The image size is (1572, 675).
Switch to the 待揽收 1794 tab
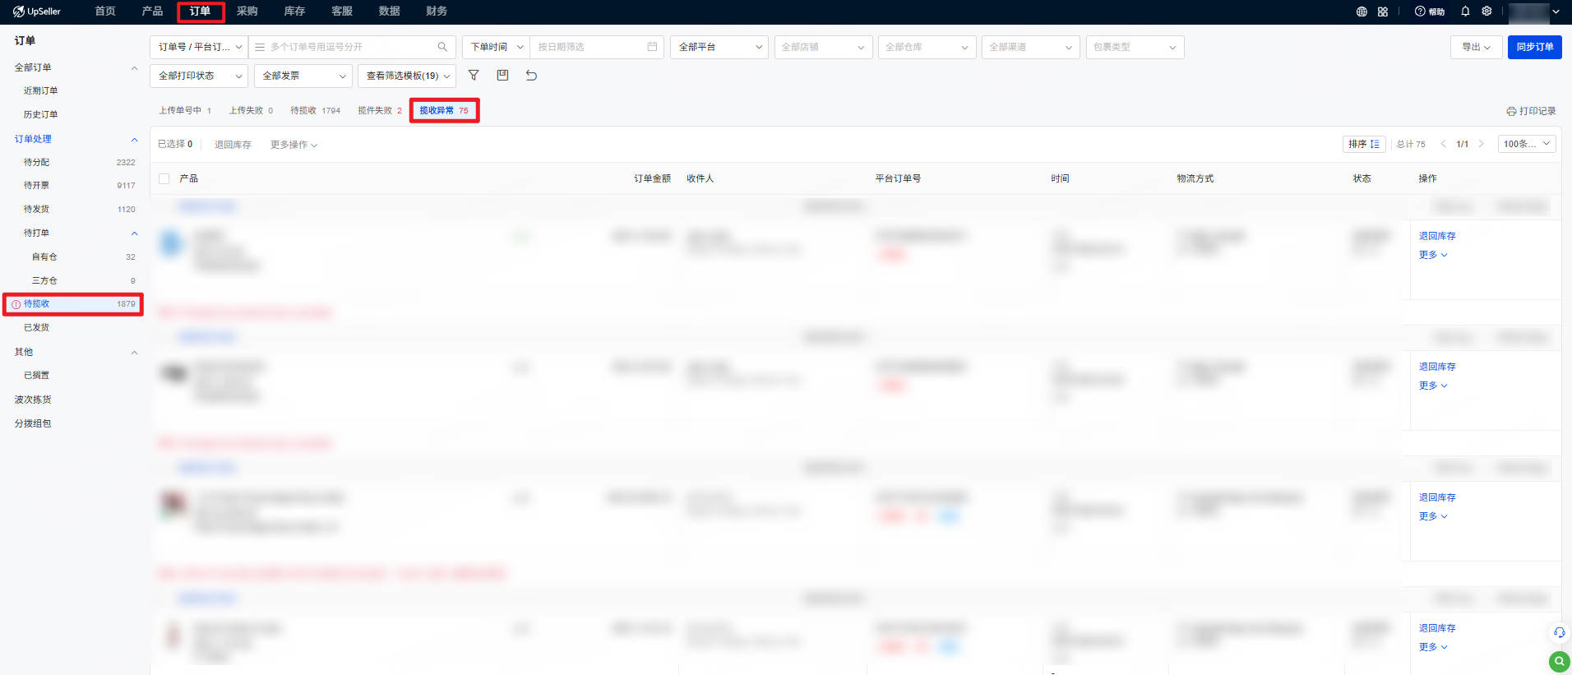tap(315, 110)
